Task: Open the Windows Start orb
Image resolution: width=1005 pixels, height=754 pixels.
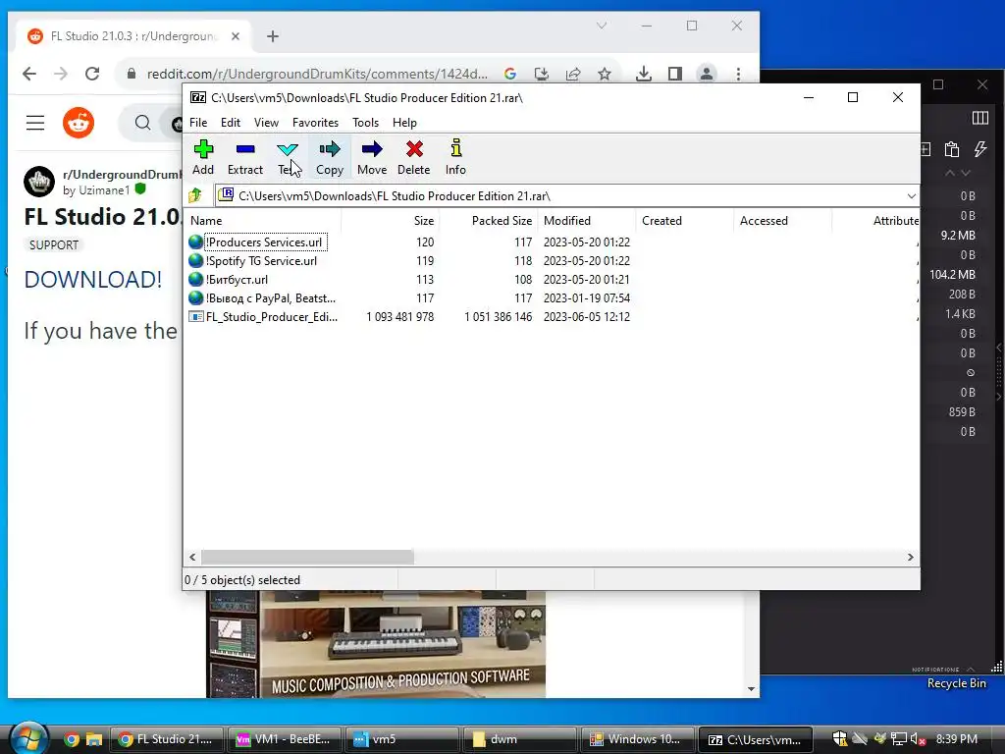Action: [28, 737]
